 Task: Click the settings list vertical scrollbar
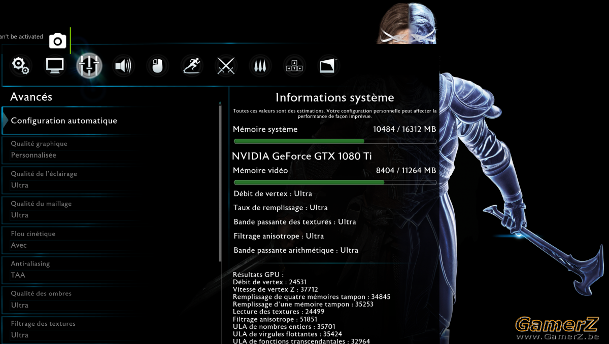[x=220, y=182]
